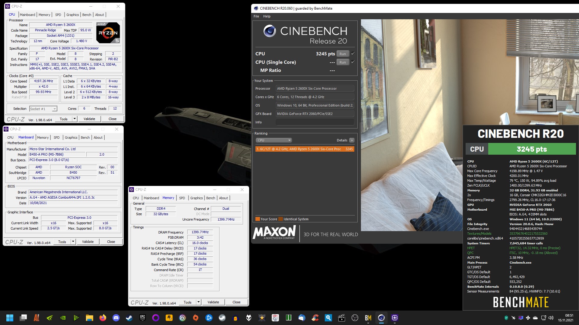
Task: Open Ubisoft Connect from the taskbar
Action: pos(182,318)
